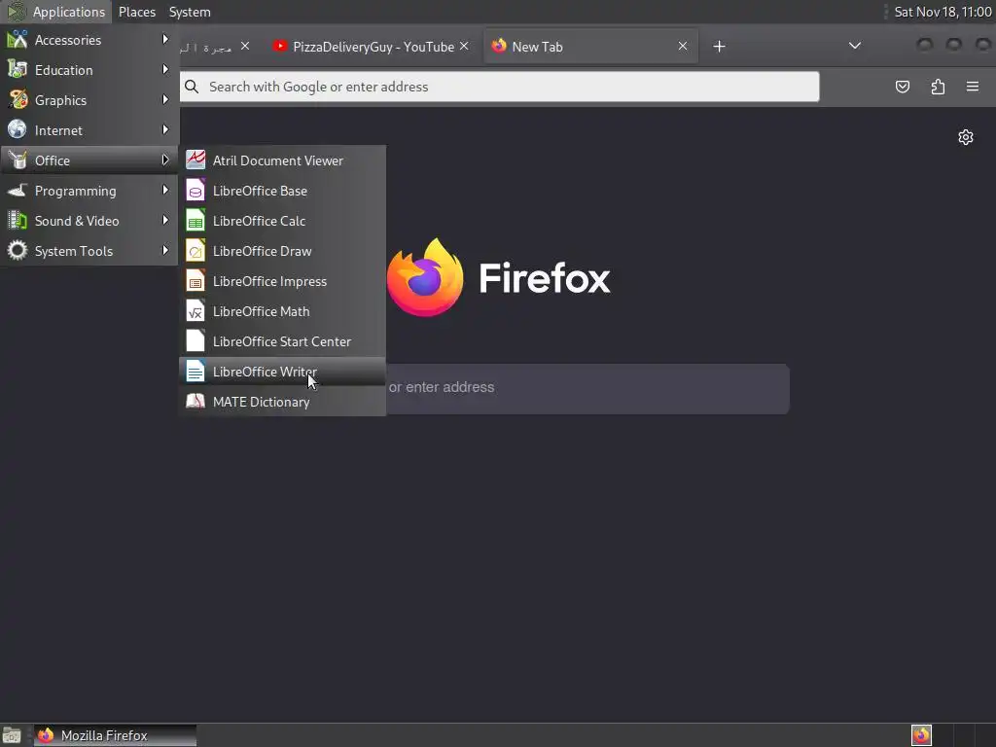Click the MATE Dictionary book icon
Viewport: 996px width, 747px height.
(x=195, y=402)
